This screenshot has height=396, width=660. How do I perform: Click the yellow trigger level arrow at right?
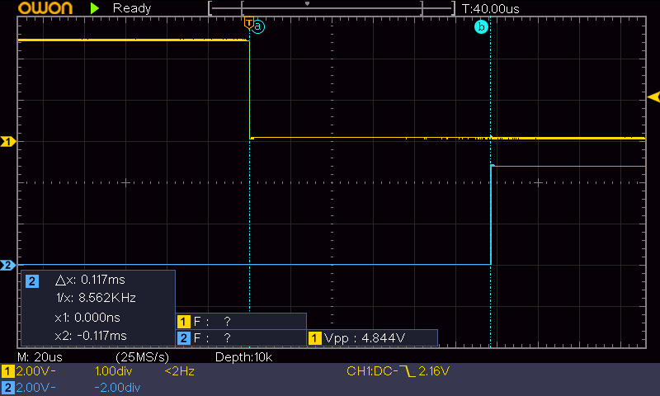coord(653,97)
